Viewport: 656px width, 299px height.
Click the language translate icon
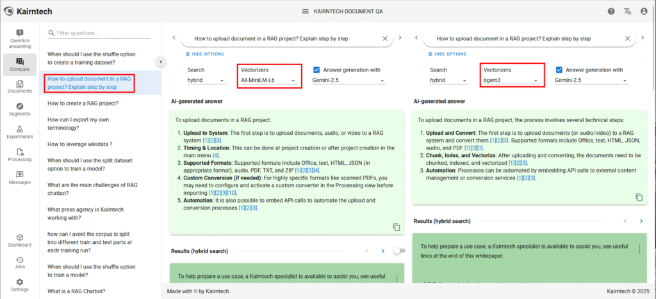coord(627,11)
